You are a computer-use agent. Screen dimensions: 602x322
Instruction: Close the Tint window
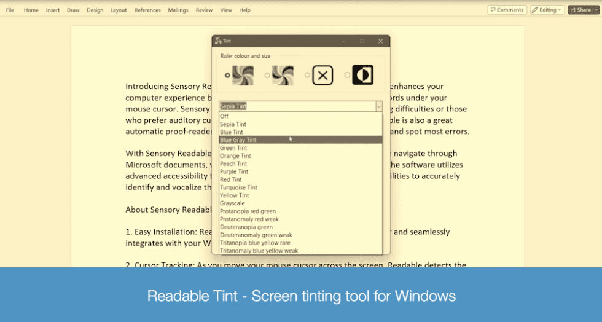click(380, 41)
